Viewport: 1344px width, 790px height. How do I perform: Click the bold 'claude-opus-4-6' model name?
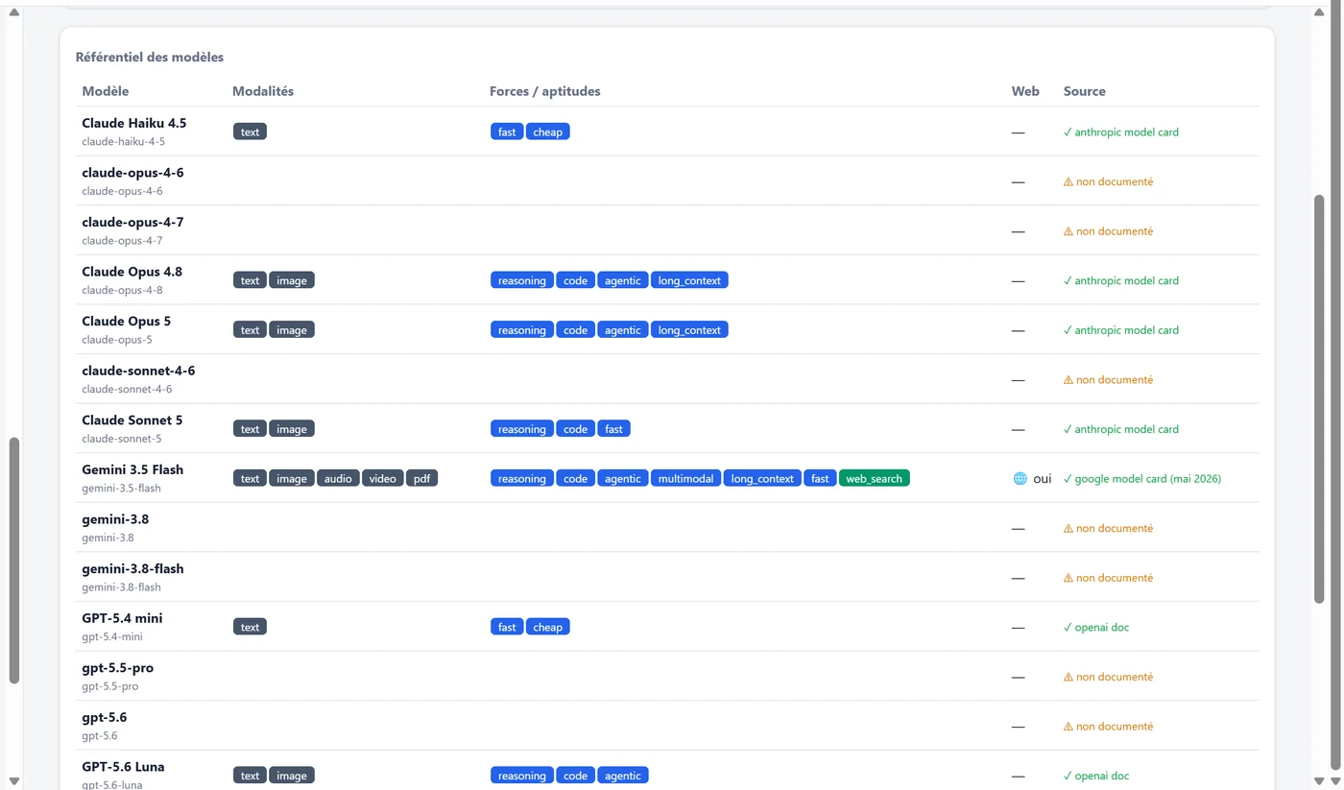click(132, 173)
